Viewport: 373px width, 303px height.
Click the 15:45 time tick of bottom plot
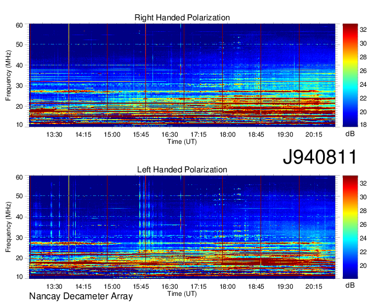click(141, 287)
